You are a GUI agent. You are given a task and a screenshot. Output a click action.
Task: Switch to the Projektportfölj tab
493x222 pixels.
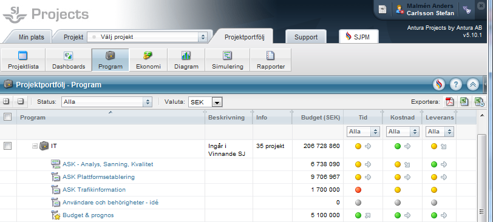coord(244,37)
